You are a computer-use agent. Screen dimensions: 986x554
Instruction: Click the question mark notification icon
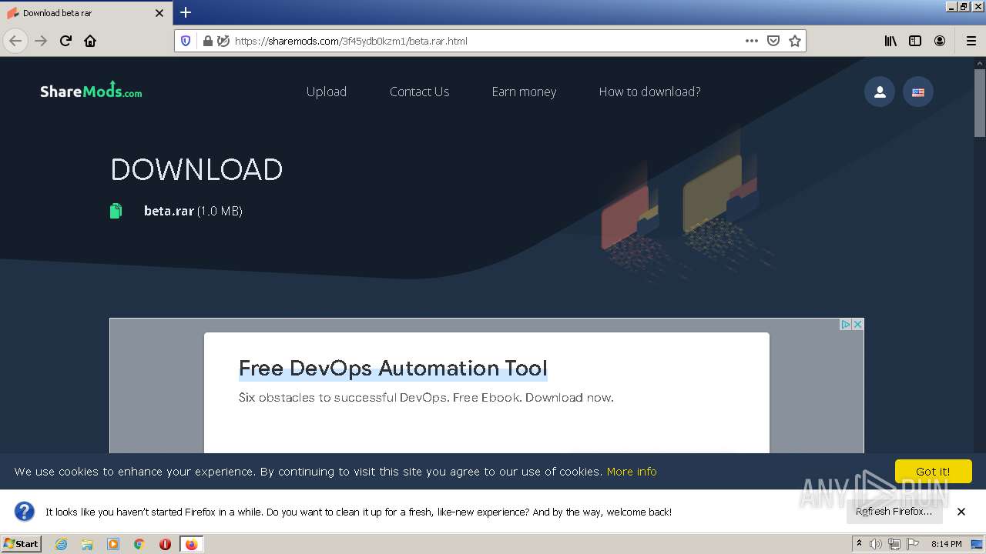coord(25,512)
